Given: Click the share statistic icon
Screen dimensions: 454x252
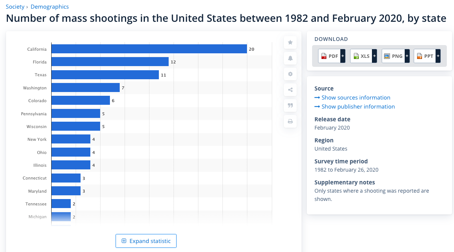Looking at the screenshot, I should pos(290,90).
